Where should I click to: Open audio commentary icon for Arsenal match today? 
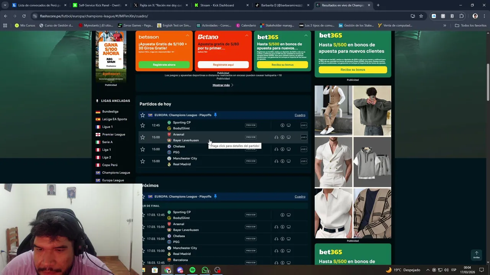276,137
